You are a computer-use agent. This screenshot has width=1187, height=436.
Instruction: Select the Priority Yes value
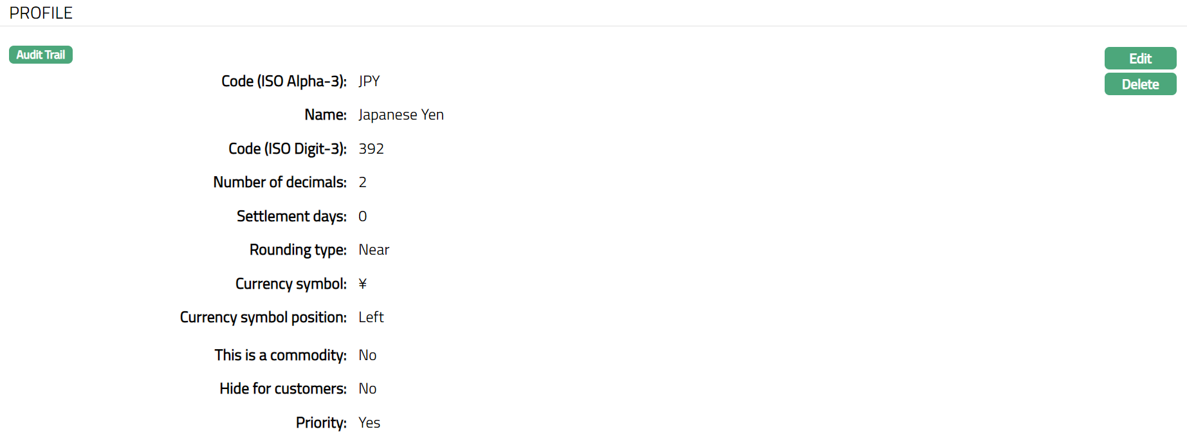click(x=369, y=422)
